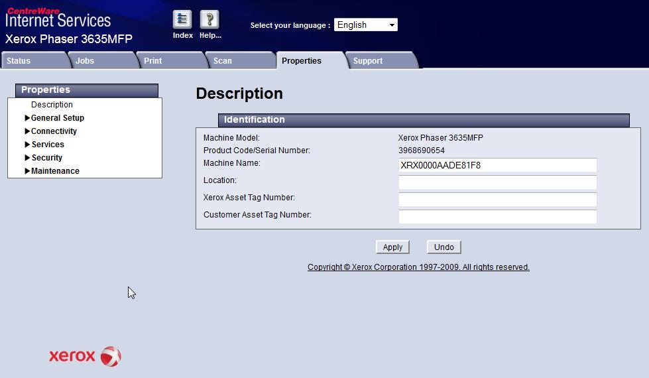The image size is (649, 378).
Task: Switch to the Support tab
Action: (x=382, y=61)
